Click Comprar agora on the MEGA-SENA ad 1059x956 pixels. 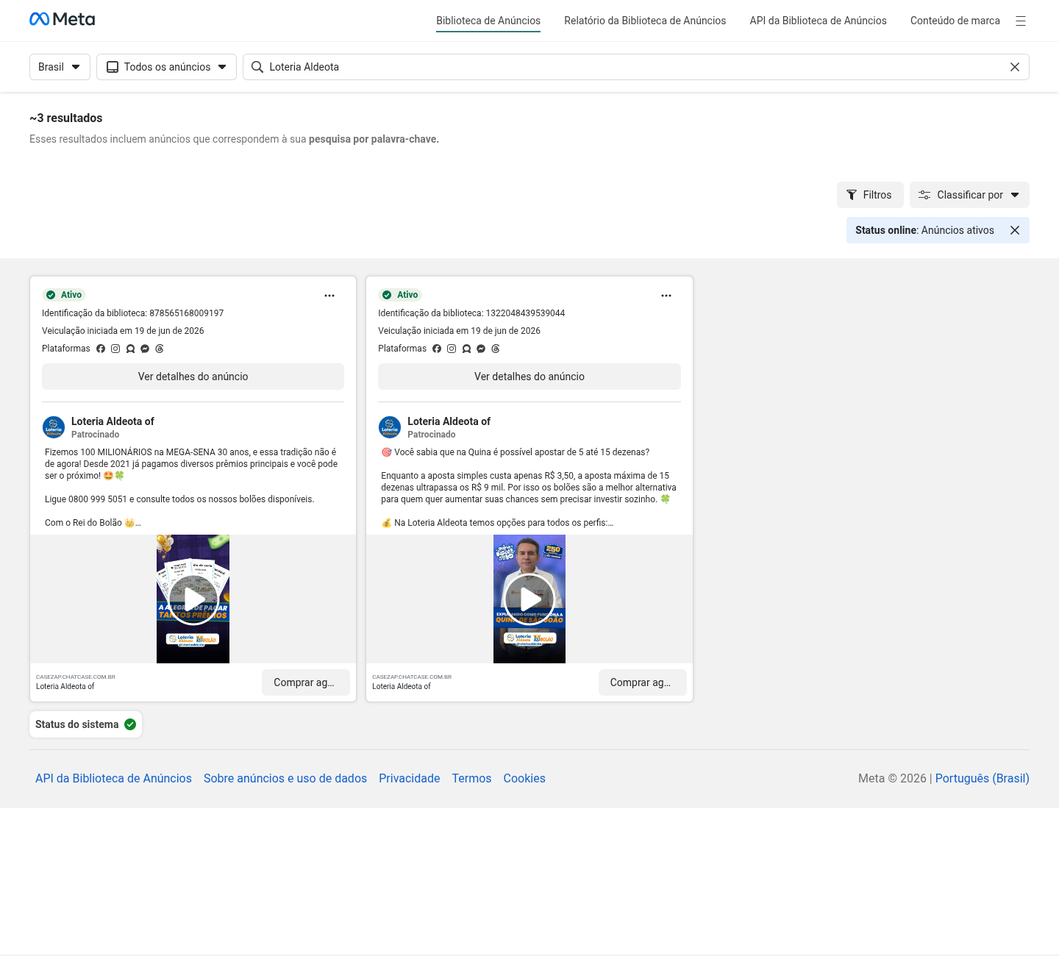click(x=305, y=682)
